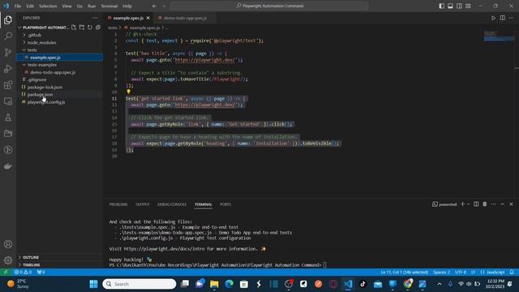The width and height of the screenshot is (519, 292).
Task: Open the terminal panel more actions
Action: coord(494,204)
